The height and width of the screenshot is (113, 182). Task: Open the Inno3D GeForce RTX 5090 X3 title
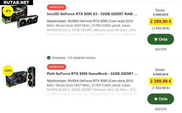[92, 14]
